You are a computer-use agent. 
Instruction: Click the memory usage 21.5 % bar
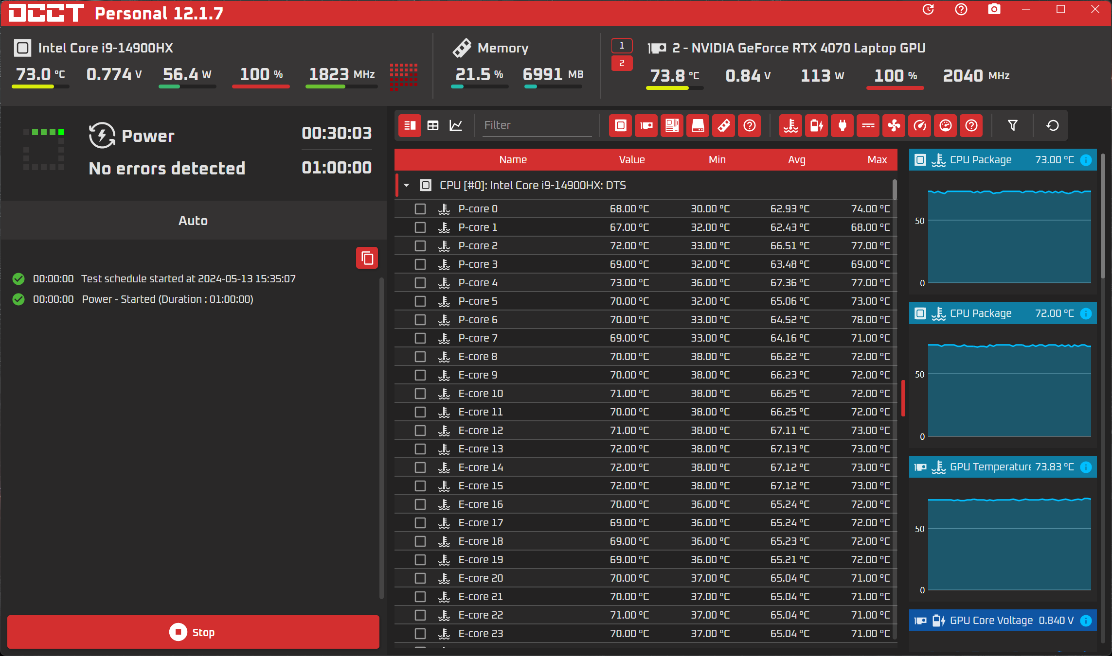(479, 86)
